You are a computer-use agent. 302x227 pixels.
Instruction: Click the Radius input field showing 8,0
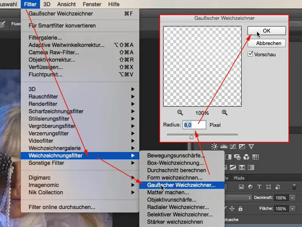pos(194,125)
